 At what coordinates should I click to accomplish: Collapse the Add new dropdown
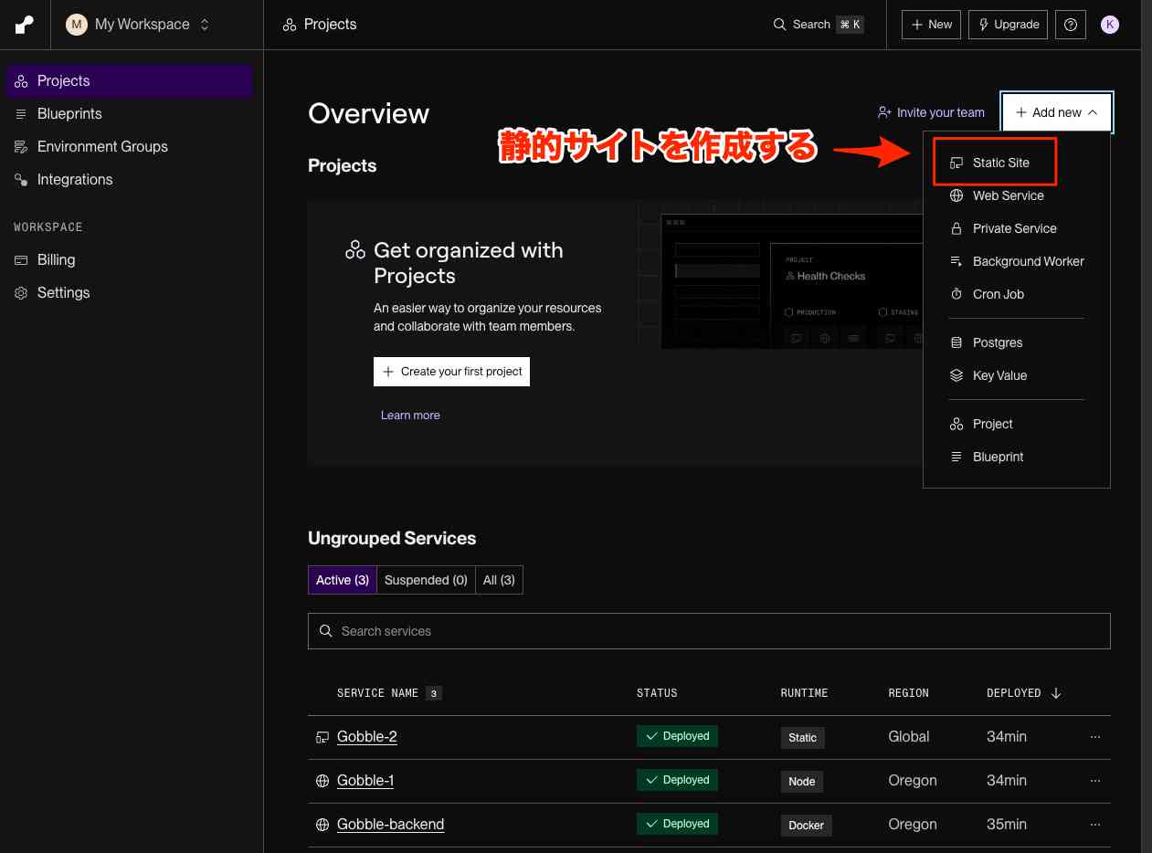point(1056,112)
